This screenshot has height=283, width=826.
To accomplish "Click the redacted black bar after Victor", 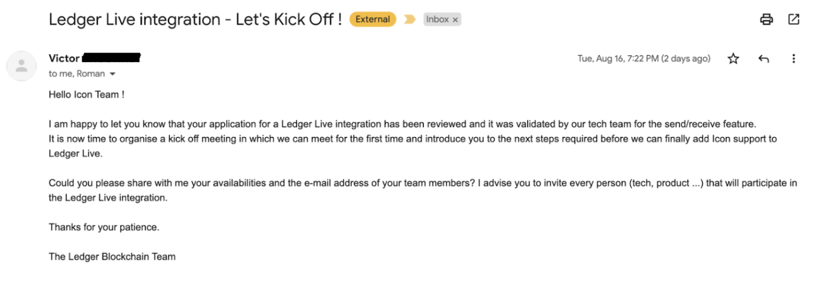I will 111,58.
